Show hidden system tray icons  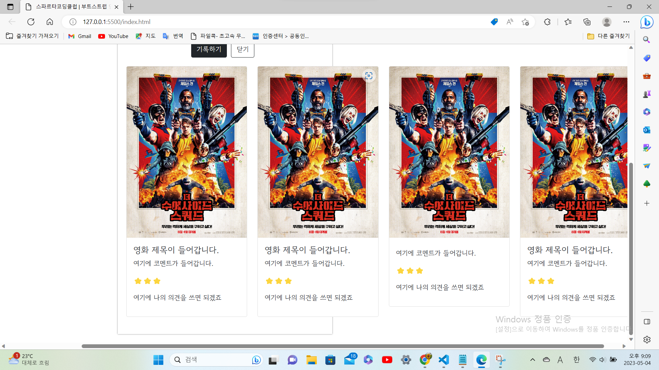pos(532,360)
